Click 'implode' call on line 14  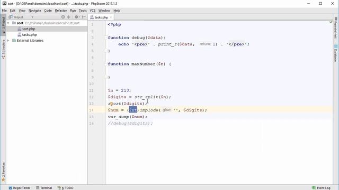[149, 110]
